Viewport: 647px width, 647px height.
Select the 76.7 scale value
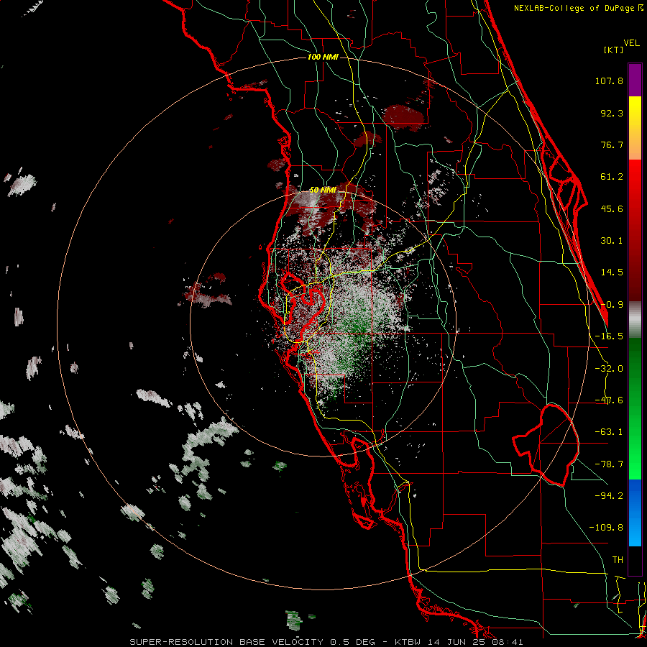tap(612, 144)
